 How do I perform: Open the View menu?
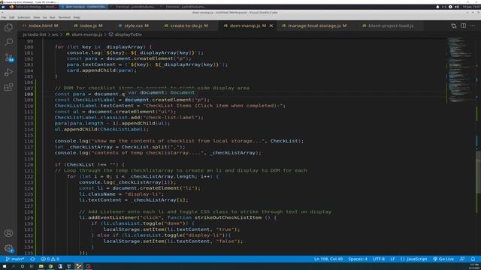[x=37, y=17]
